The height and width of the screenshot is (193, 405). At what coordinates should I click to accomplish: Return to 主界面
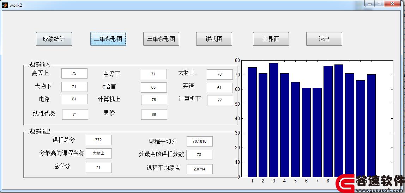point(271,39)
